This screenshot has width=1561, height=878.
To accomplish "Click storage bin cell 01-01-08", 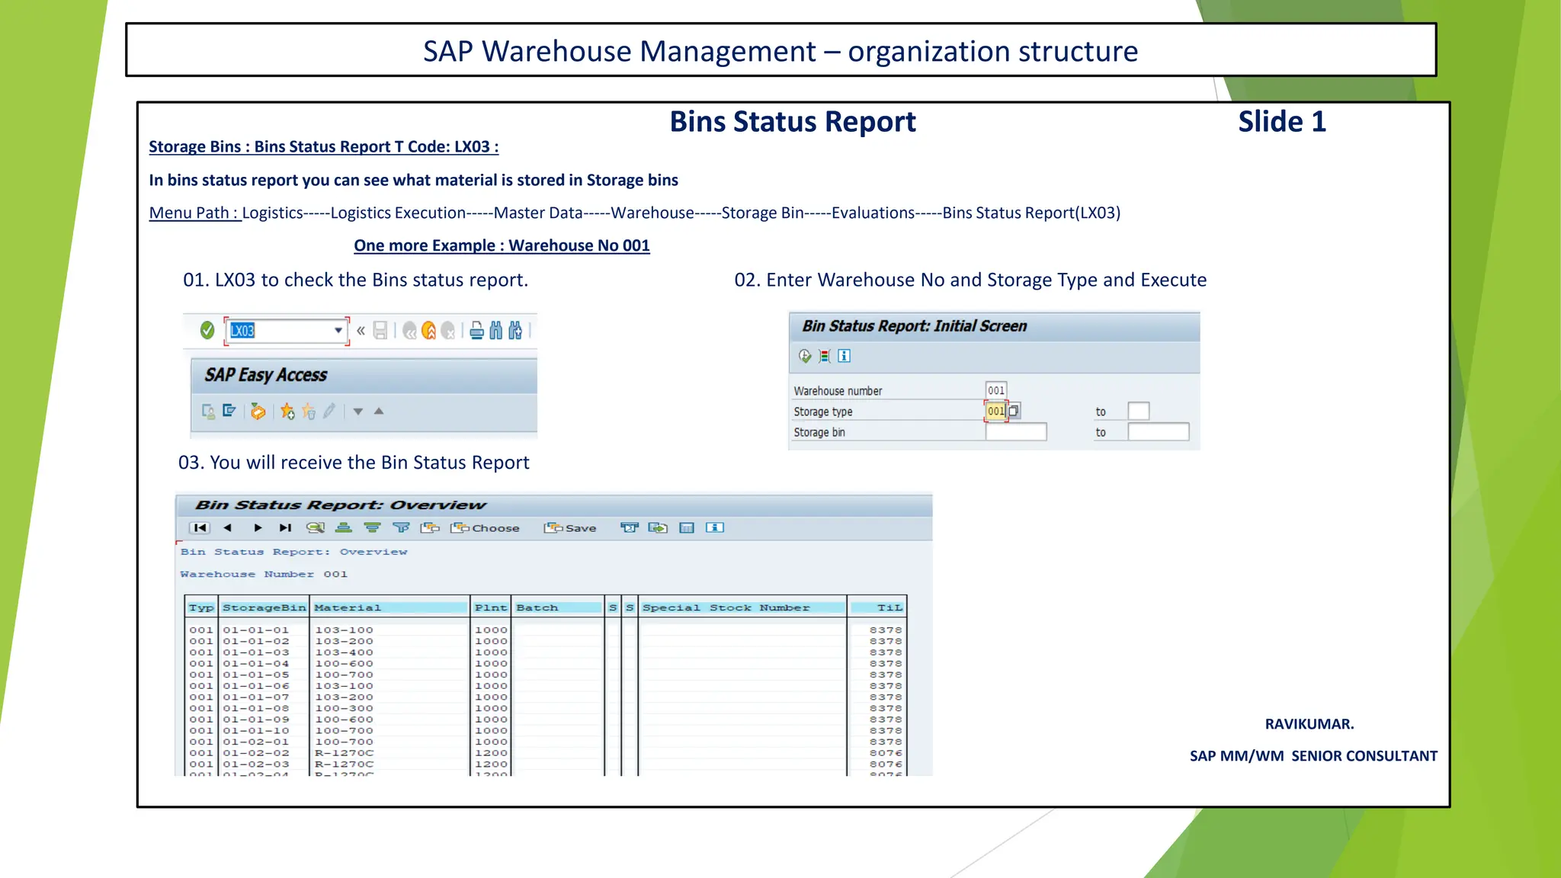I will (256, 708).
